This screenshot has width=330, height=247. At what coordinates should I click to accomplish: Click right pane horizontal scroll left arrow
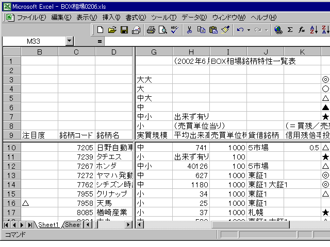139,225
